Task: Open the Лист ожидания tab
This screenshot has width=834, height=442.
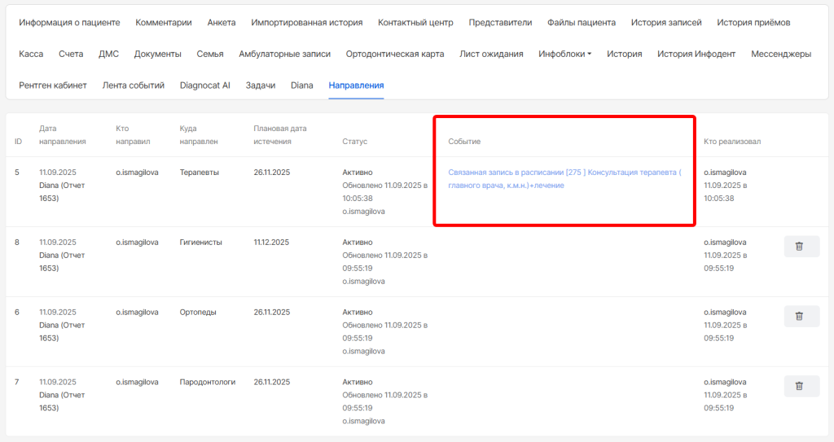Action: [x=491, y=54]
